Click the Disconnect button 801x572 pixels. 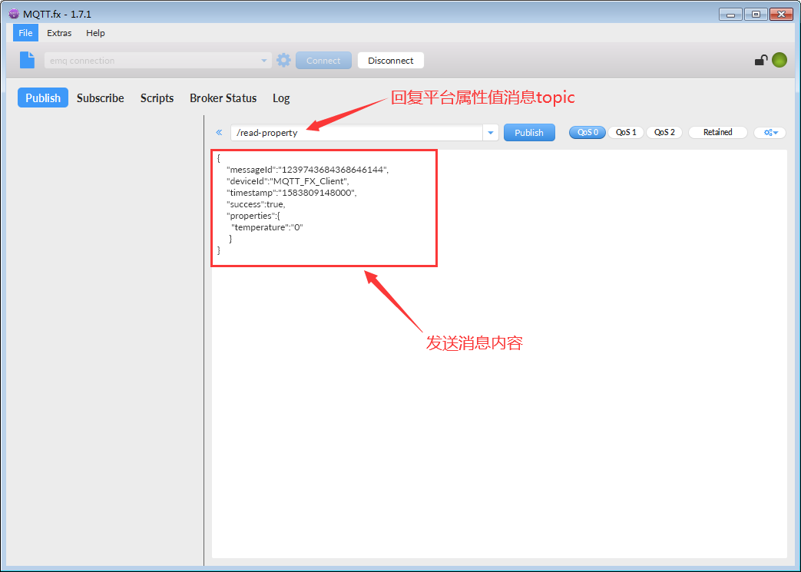click(x=390, y=61)
